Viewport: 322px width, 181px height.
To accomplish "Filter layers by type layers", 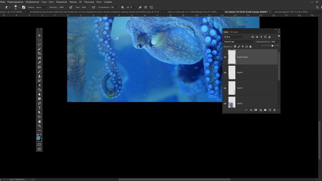I will (261, 37).
